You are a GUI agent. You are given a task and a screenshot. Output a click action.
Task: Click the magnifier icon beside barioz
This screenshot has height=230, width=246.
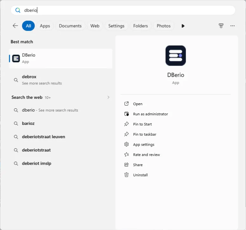pyautogui.click(x=16, y=123)
